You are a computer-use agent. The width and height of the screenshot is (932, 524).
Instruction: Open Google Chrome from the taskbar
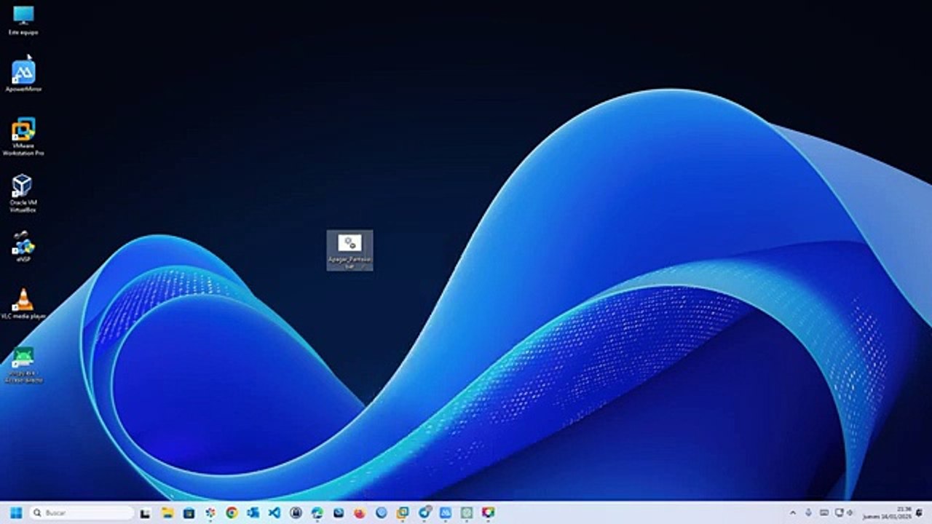(x=232, y=513)
